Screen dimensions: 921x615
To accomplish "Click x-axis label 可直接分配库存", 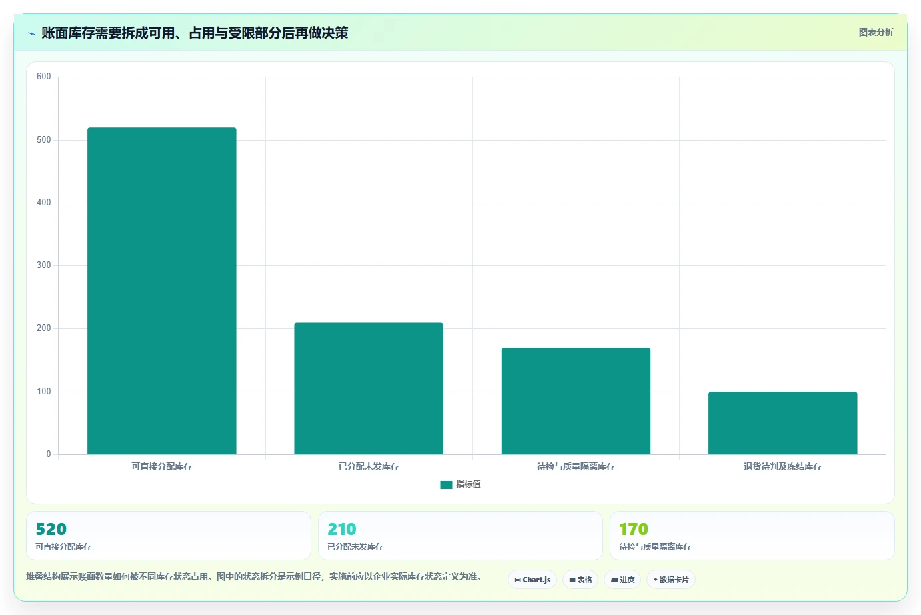I will click(x=162, y=467).
